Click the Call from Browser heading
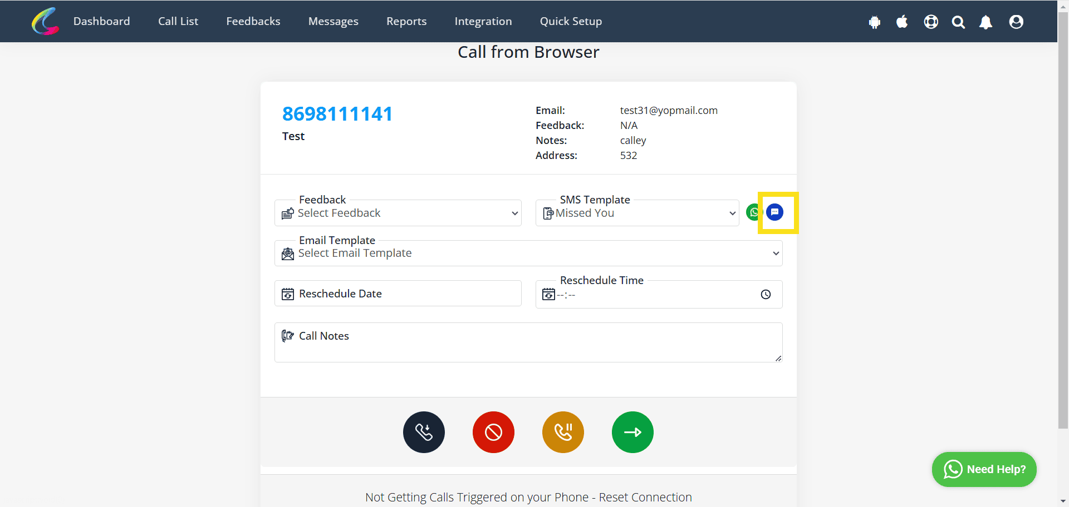1069x507 pixels. click(x=528, y=52)
